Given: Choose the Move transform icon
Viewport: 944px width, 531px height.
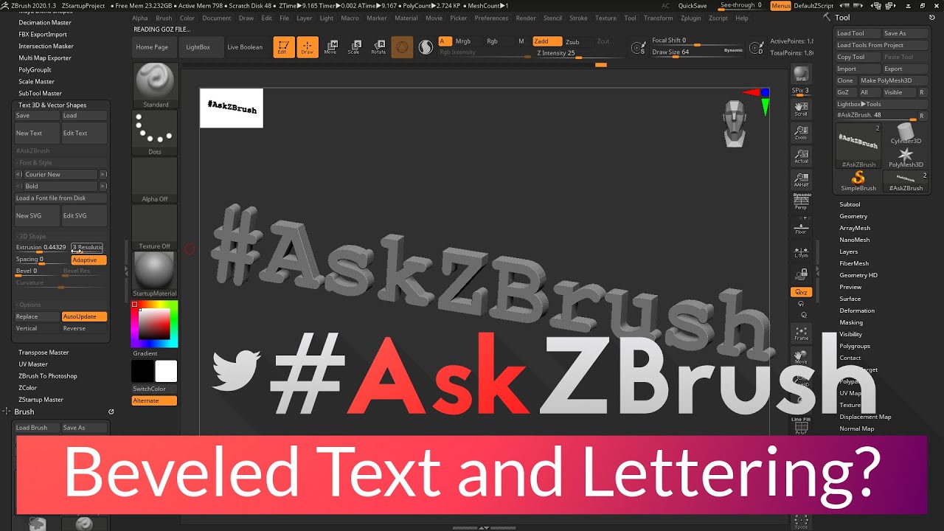Looking at the screenshot, I should pos(330,47).
